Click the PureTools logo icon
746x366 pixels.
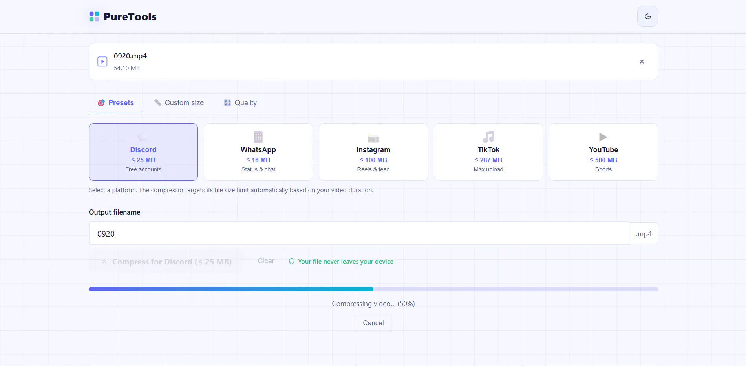(x=94, y=16)
